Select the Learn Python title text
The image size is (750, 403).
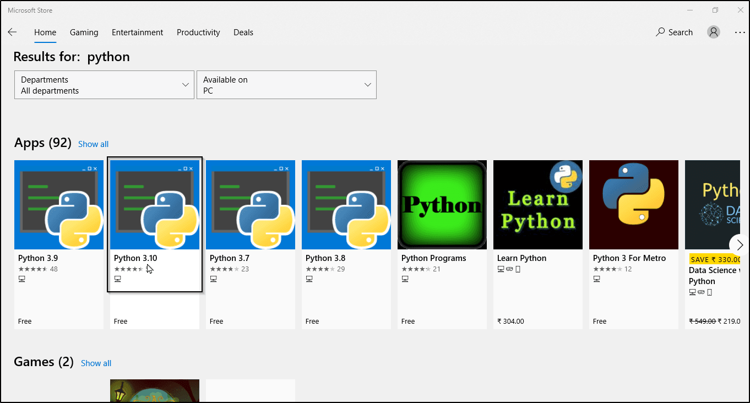click(x=522, y=258)
